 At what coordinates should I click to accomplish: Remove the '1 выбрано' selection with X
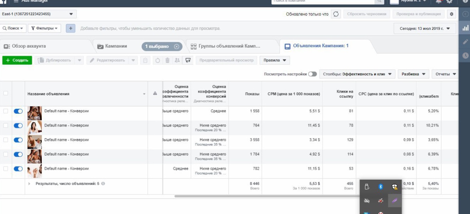pos(176,46)
